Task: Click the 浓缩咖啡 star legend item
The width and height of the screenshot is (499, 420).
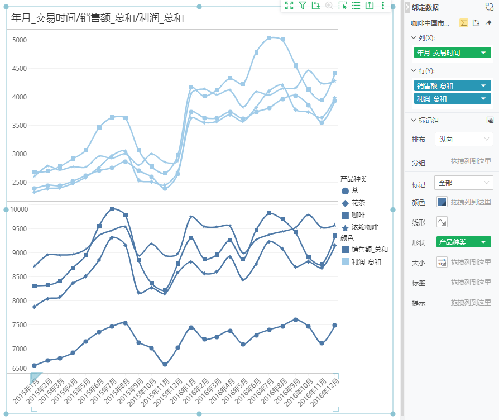Action: (x=360, y=227)
